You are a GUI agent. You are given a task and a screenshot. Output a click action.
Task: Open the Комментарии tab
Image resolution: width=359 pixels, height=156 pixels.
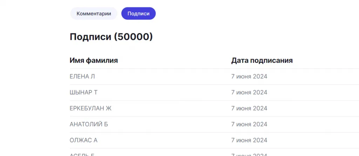[94, 14]
